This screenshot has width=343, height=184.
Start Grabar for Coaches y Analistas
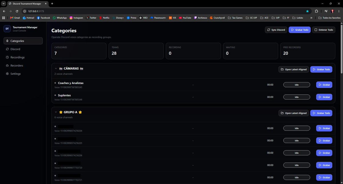[324, 85]
